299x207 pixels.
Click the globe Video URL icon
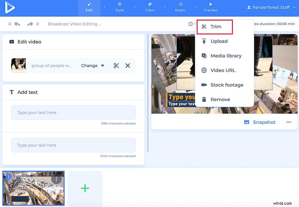[x=204, y=70]
